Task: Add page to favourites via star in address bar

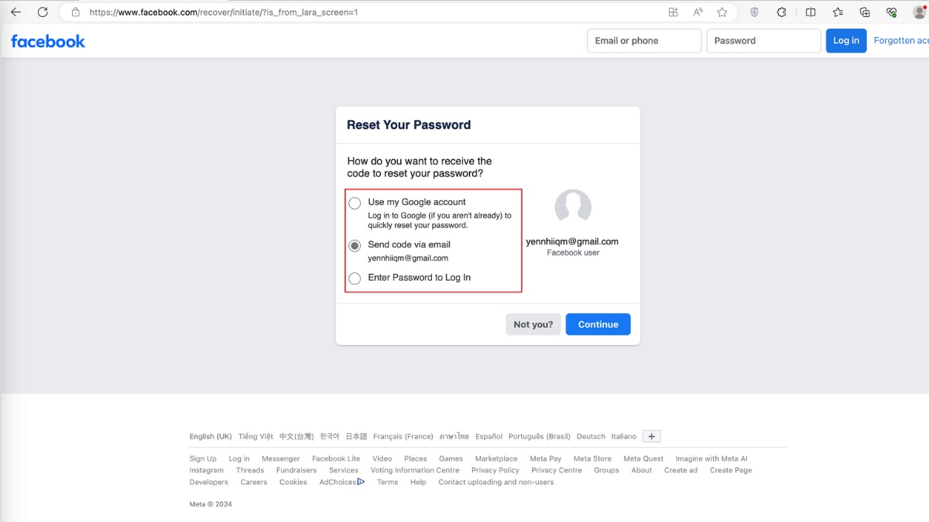Action: [722, 12]
